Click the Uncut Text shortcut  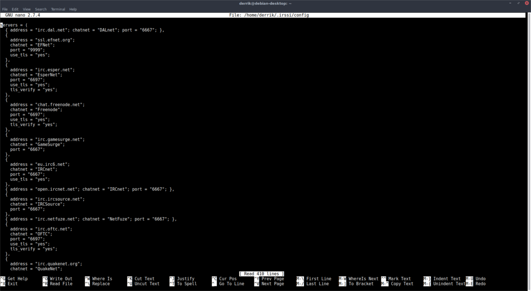coord(143,283)
